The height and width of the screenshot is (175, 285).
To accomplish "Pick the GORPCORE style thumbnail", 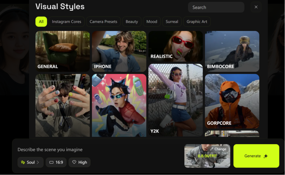I will point(232,101).
